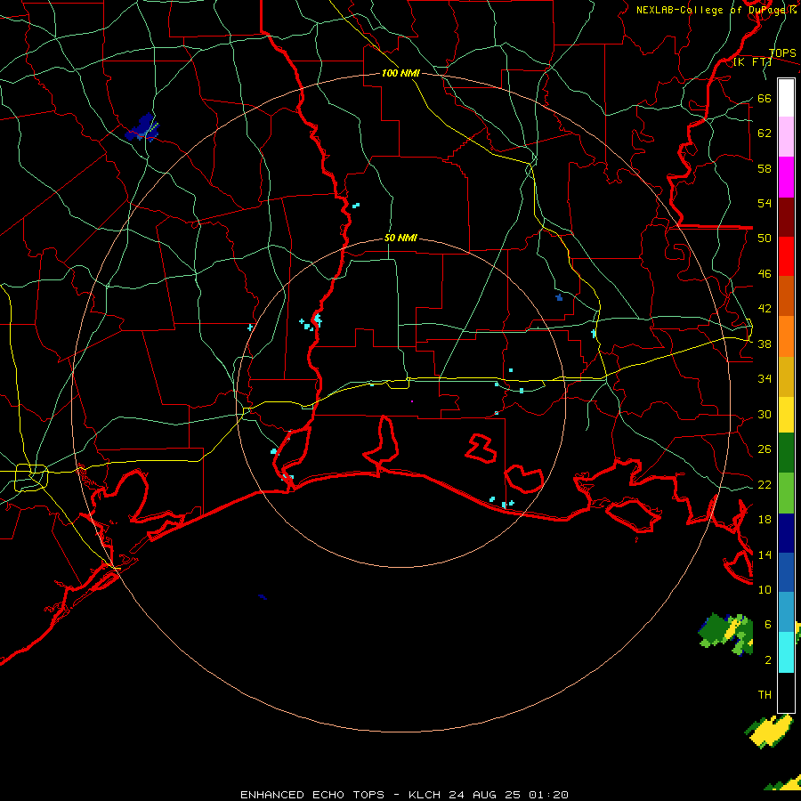The image size is (801, 801).
Task: Pick the medium blue legend swatch
Action: [x=786, y=572]
